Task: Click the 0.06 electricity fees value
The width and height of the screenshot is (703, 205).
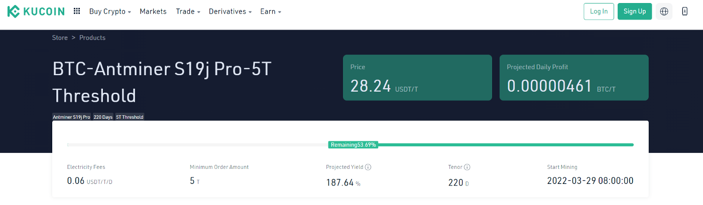Action: point(76,181)
